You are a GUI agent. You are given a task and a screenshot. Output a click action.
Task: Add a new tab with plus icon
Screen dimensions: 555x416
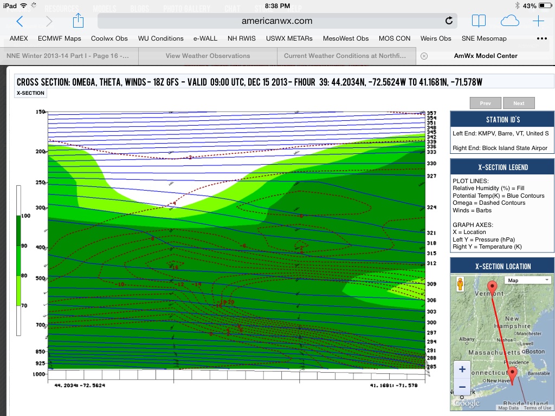[538, 21]
